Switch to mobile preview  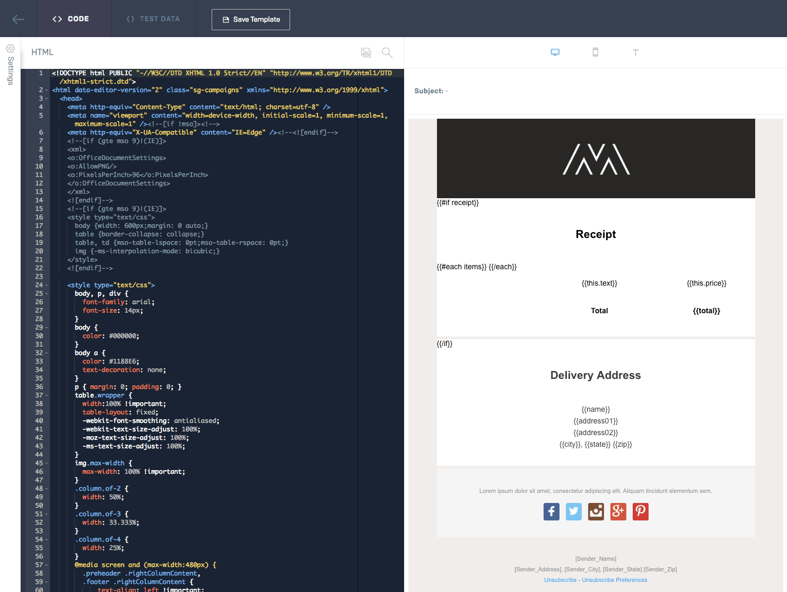coord(596,52)
